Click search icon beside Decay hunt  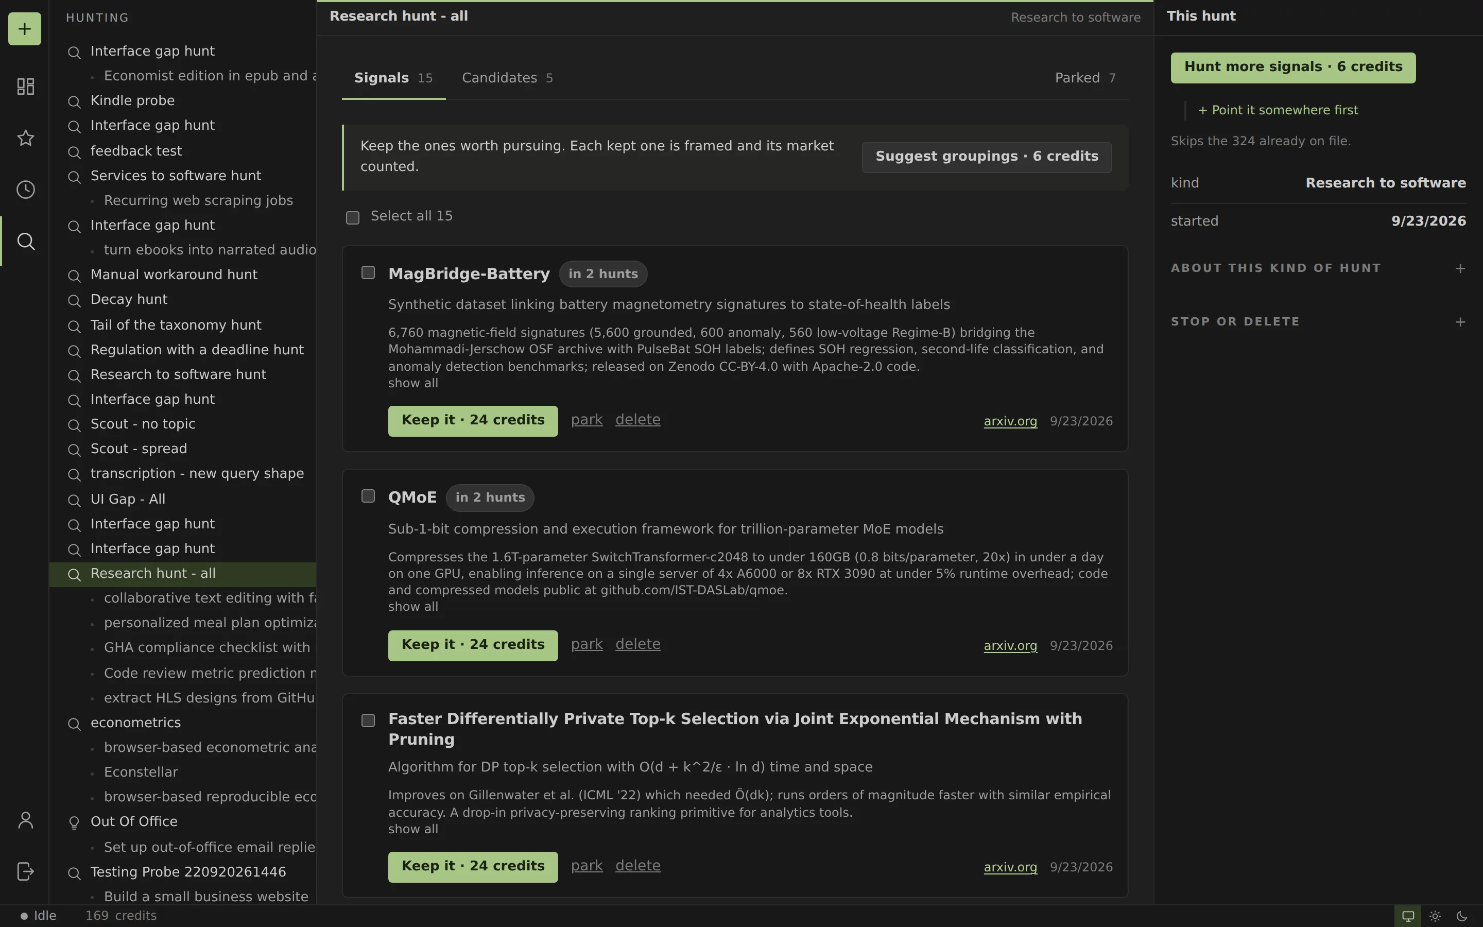click(x=74, y=300)
